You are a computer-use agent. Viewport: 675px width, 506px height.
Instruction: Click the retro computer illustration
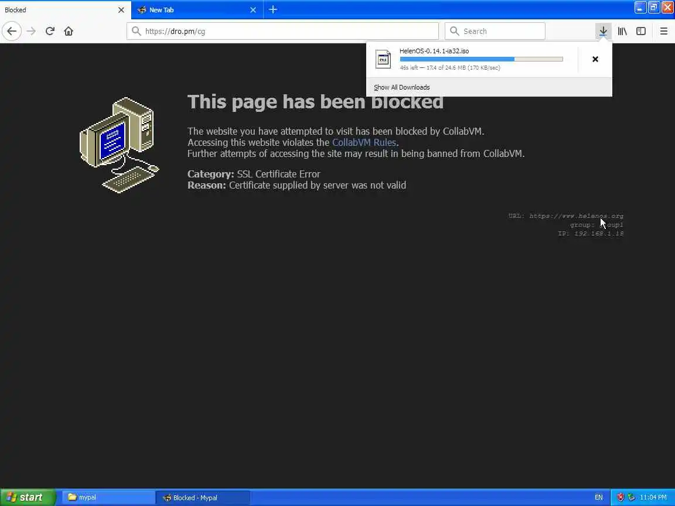coord(120,145)
